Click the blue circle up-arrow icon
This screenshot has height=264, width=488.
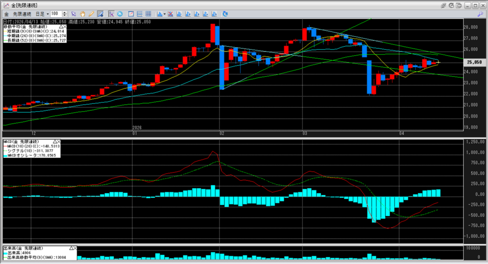click(120, 14)
